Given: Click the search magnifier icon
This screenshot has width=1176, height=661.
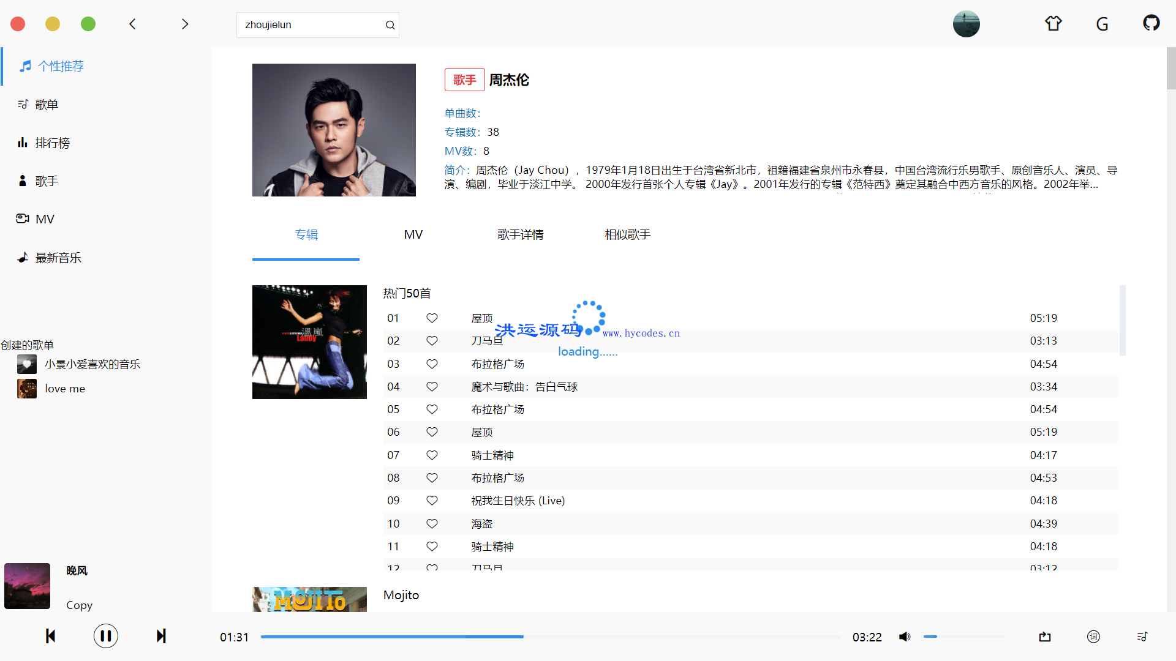Looking at the screenshot, I should (390, 25).
